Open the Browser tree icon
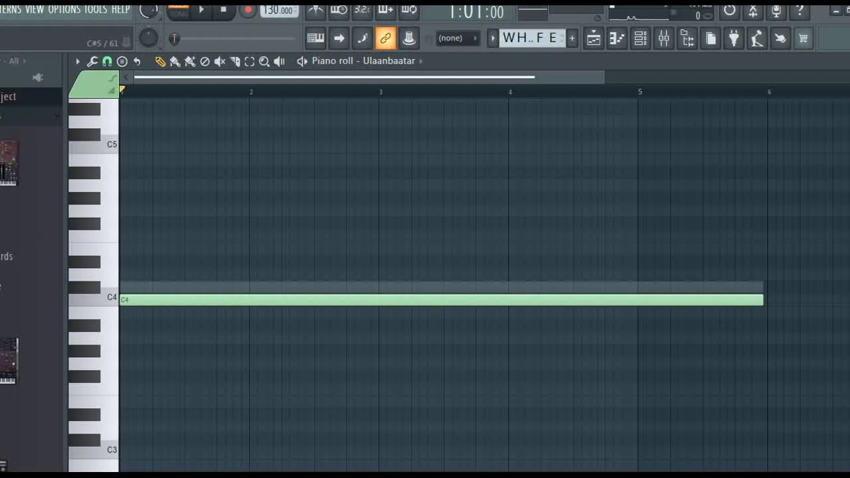 (x=687, y=39)
